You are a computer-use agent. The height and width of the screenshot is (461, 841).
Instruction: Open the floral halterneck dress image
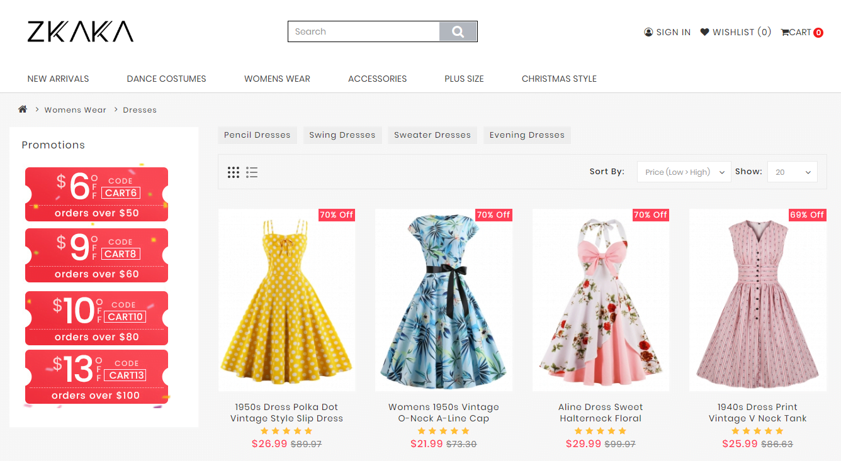pyautogui.click(x=601, y=300)
